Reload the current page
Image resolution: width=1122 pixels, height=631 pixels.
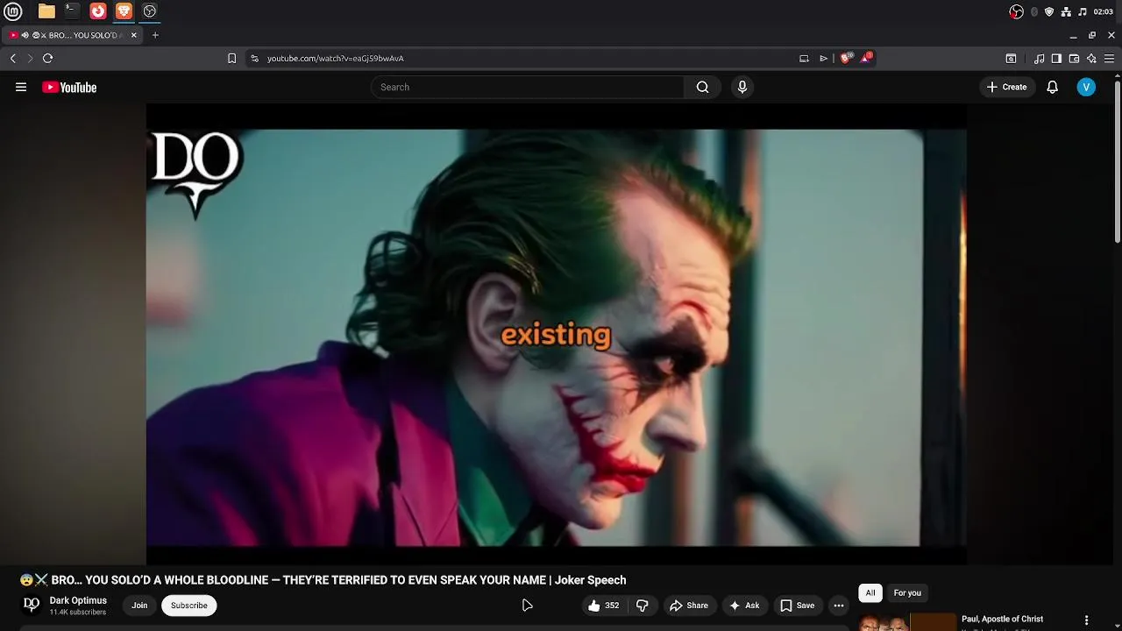pos(48,58)
